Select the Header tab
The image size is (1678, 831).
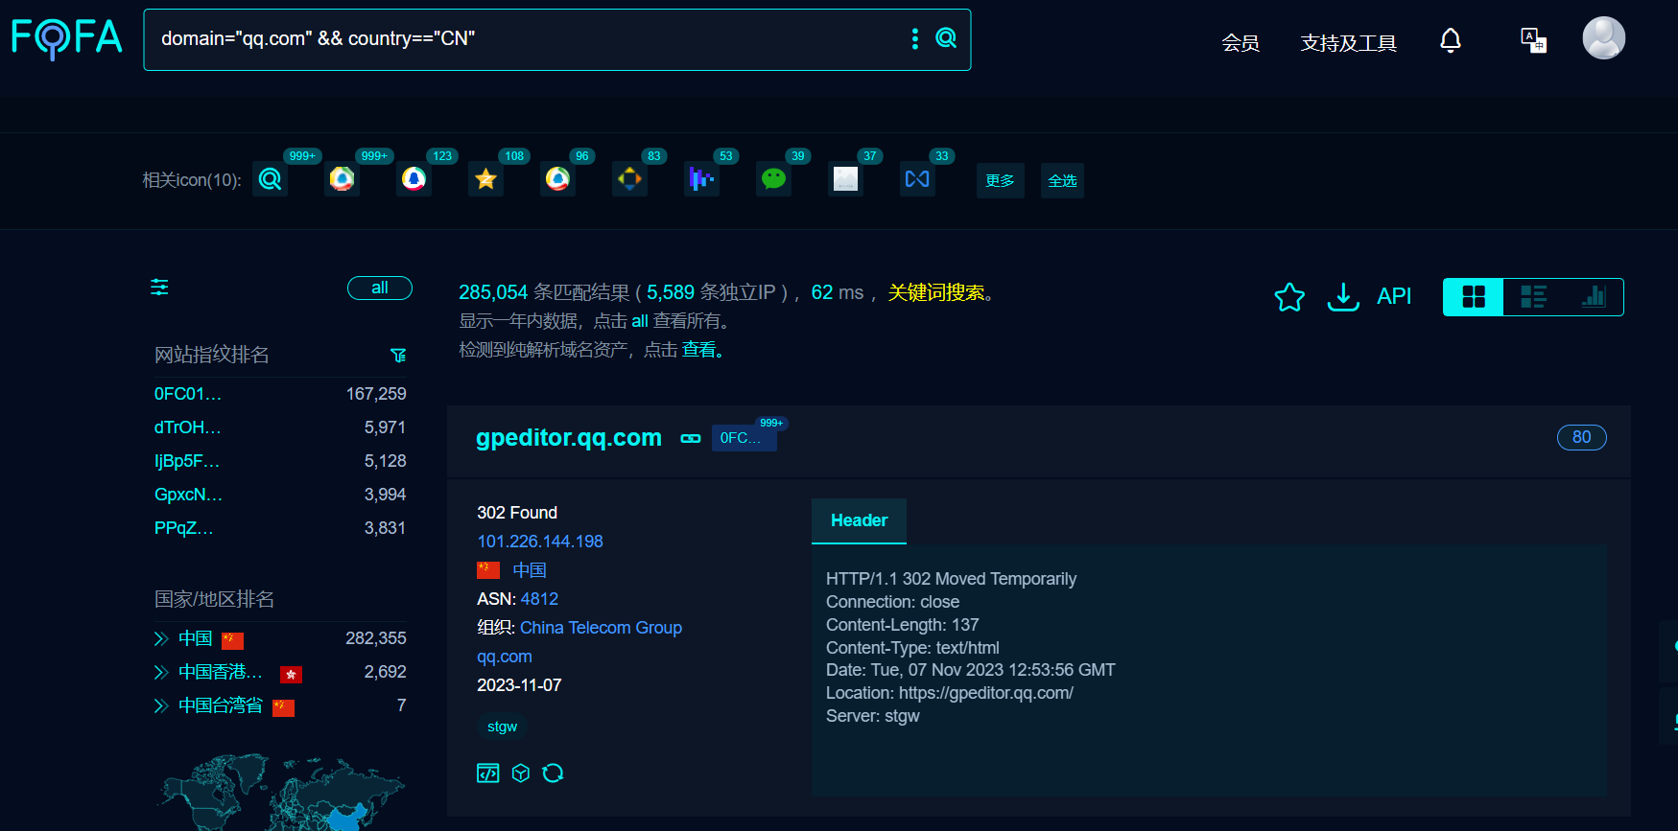point(859,520)
